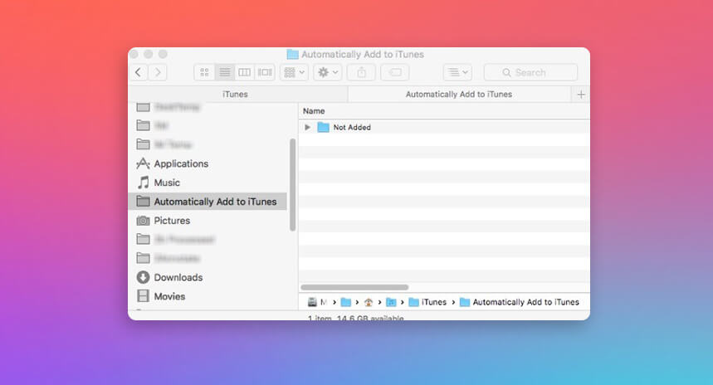The width and height of the screenshot is (713, 385).
Task: Select Automatically Add to iTunes in sidebar
Action: pos(208,202)
